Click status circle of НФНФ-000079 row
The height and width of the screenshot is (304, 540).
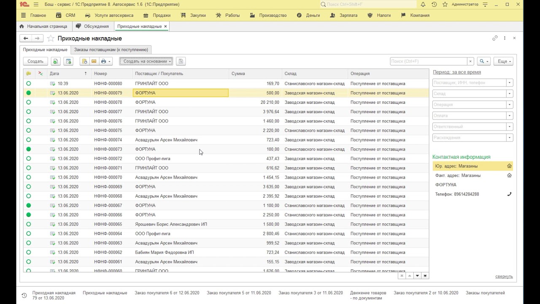pos(29,93)
